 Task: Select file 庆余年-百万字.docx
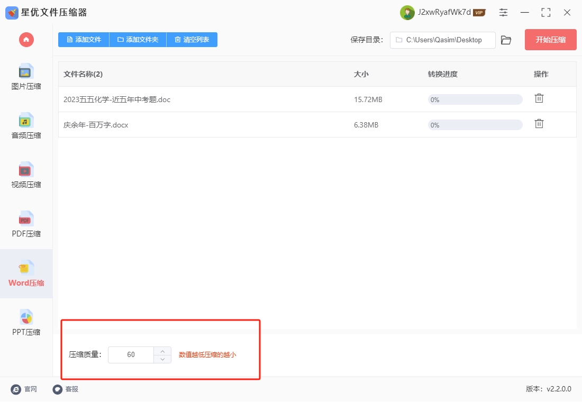(x=96, y=125)
